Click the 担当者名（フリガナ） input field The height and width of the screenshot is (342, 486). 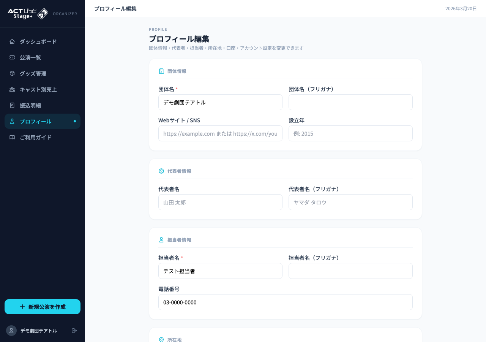350,271
